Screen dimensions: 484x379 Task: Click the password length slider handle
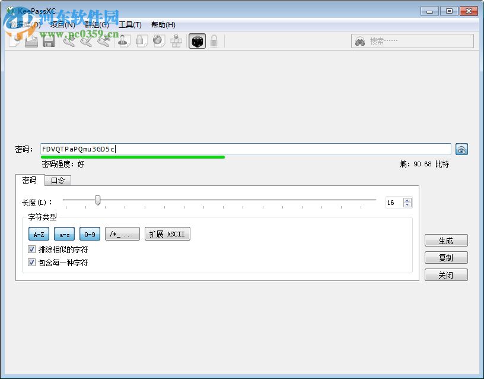tap(97, 200)
